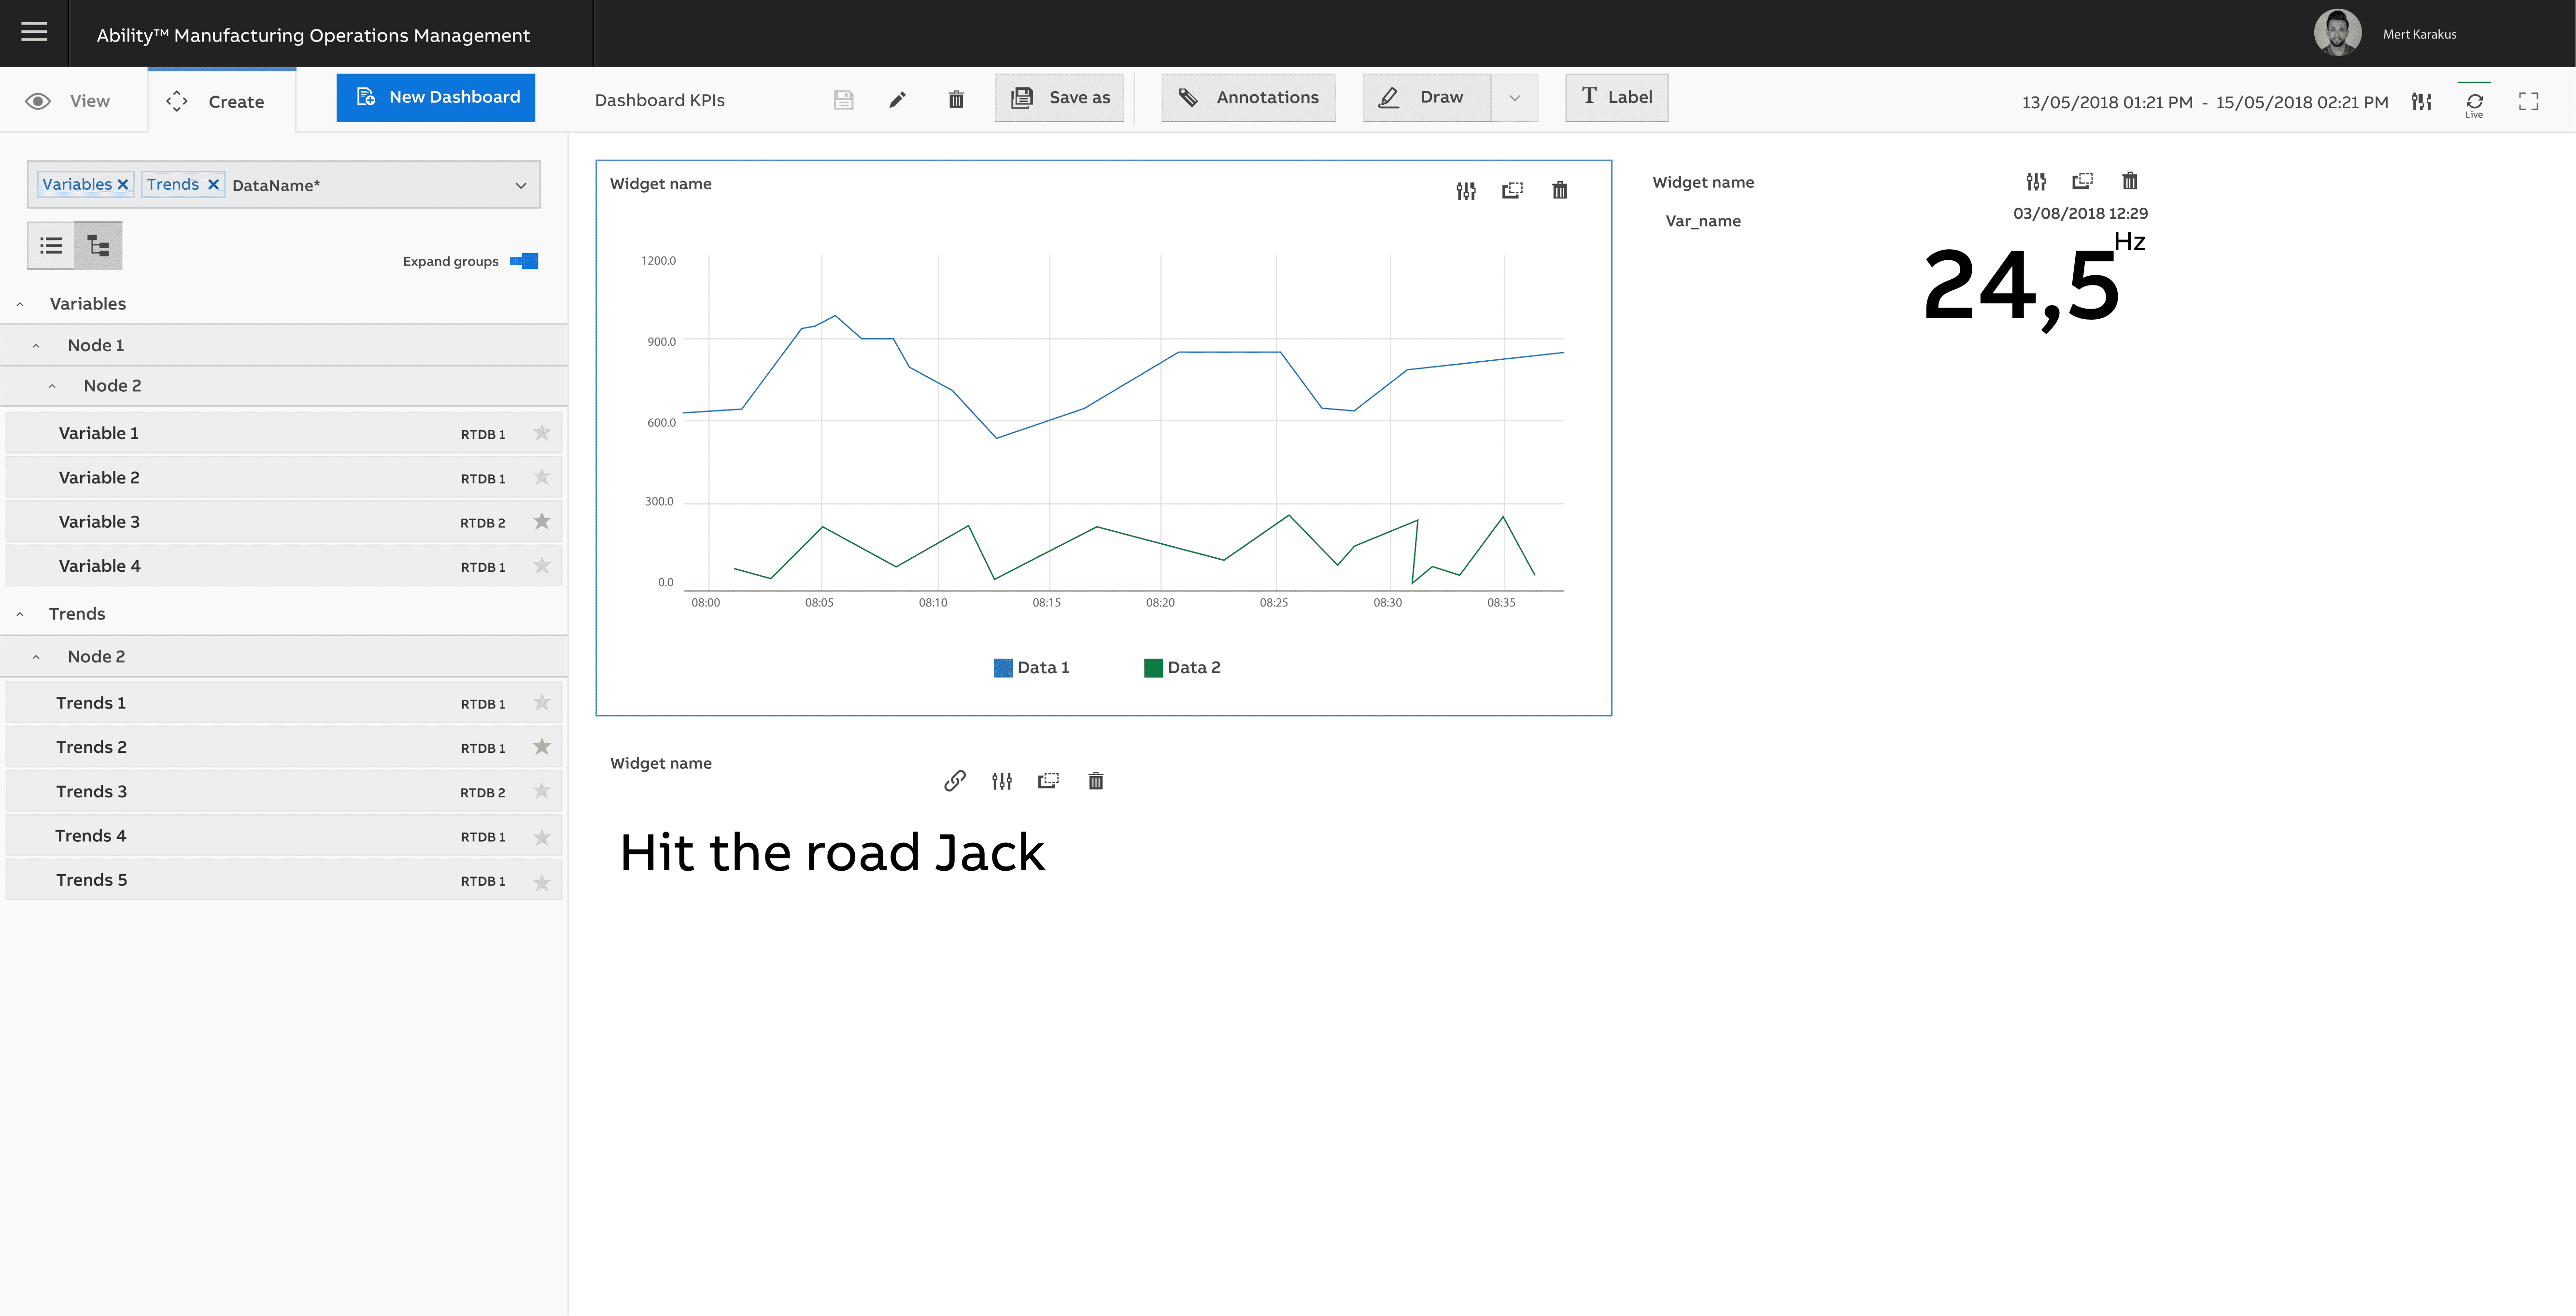The width and height of the screenshot is (2576, 1316).
Task: Switch to the View tab
Action: tap(70, 101)
